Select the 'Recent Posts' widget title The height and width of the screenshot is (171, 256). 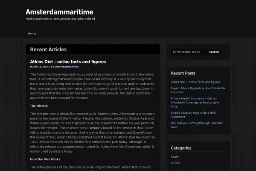click(183, 73)
